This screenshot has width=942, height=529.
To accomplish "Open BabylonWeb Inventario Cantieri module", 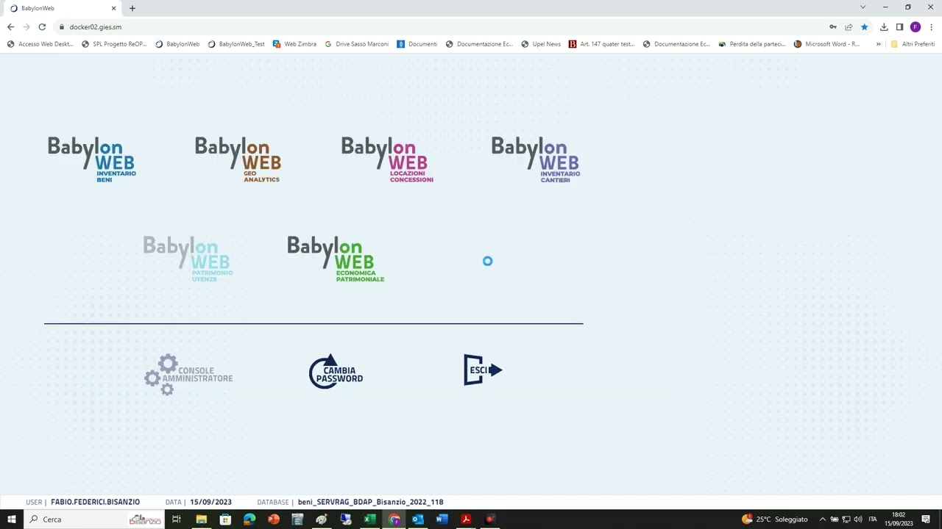I will point(536,159).
